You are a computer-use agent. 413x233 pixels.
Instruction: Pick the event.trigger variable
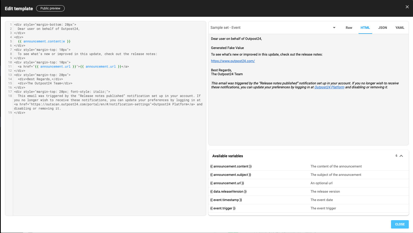pyautogui.click(x=223, y=208)
